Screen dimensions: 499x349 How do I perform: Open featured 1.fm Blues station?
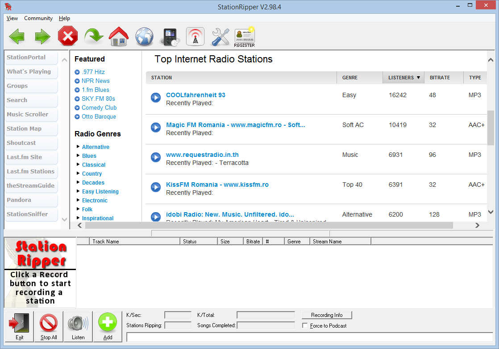(96, 90)
